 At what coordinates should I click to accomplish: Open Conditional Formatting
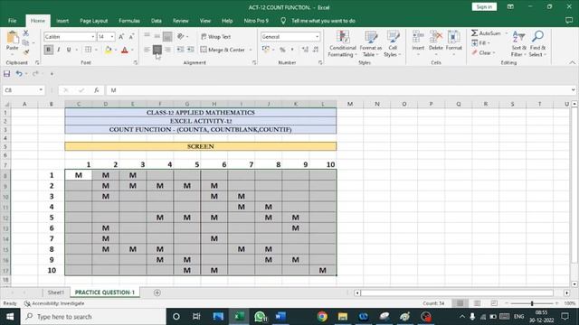tap(343, 44)
